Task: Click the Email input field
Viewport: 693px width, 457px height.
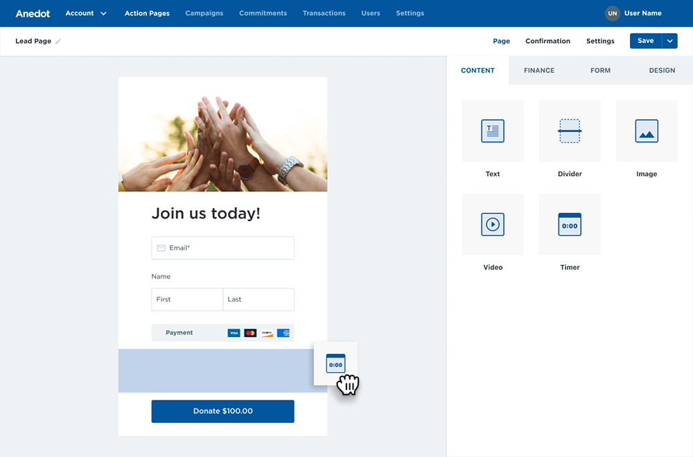Action: (x=222, y=248)
